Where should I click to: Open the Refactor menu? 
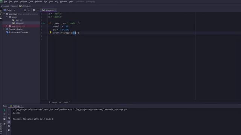tap(38, 1)
